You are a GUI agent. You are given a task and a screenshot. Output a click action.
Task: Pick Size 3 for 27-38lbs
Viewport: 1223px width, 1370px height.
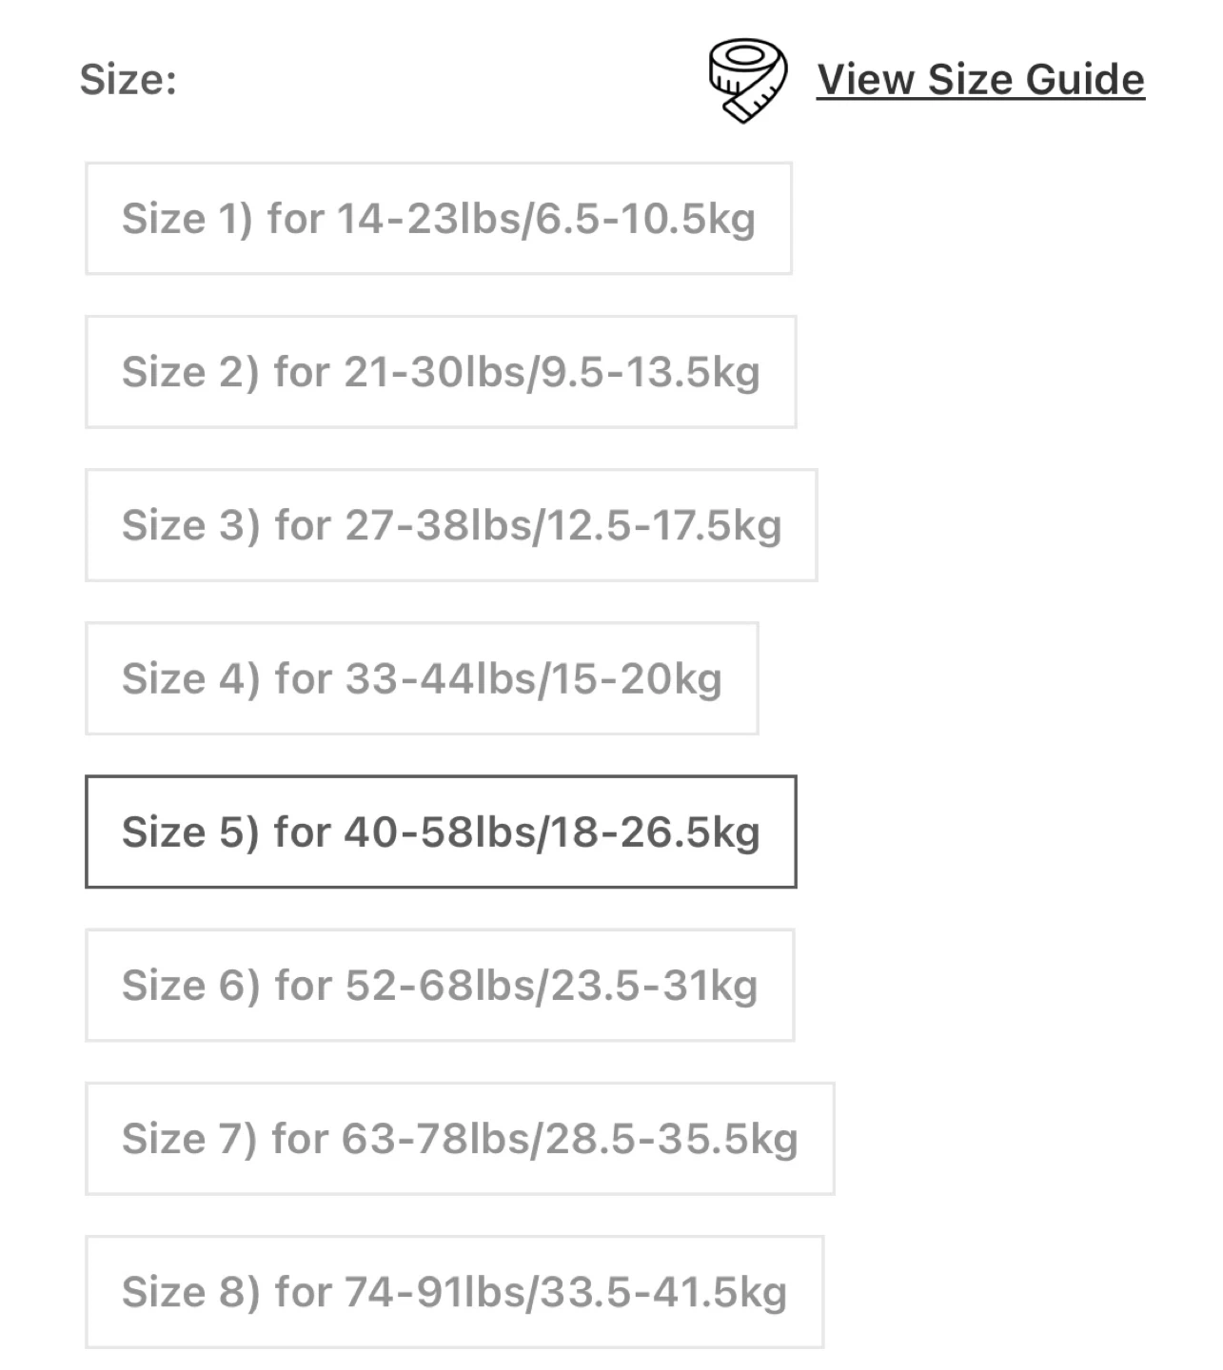(451, 525)
